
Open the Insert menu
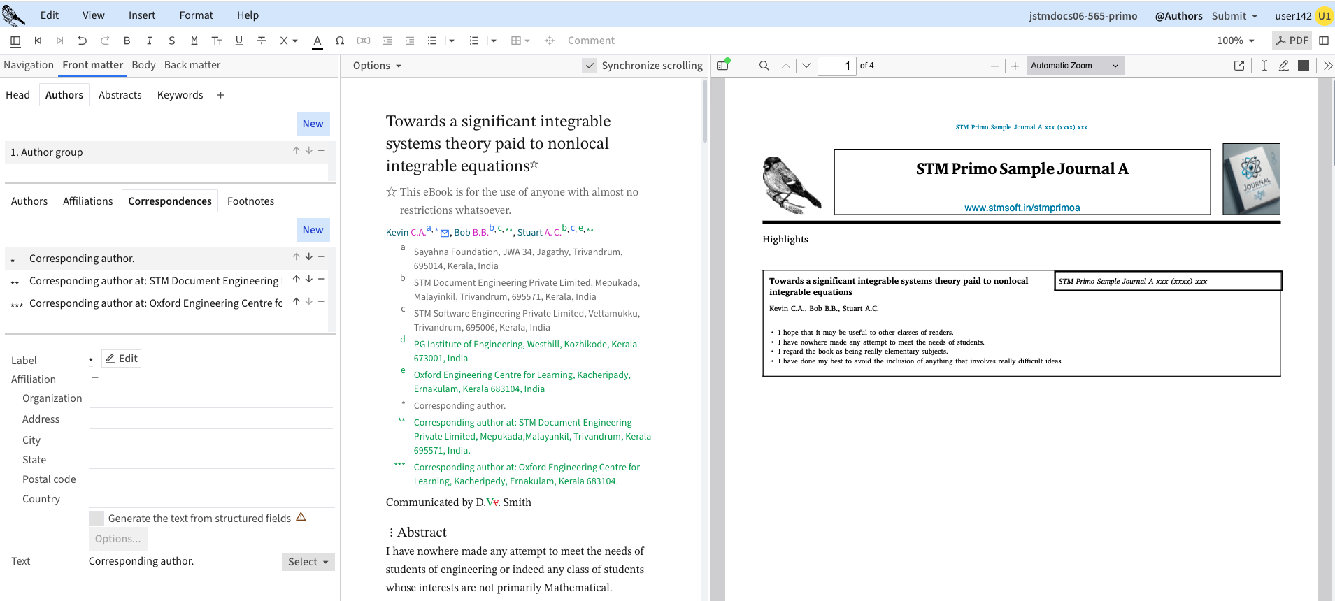[142, 15]
